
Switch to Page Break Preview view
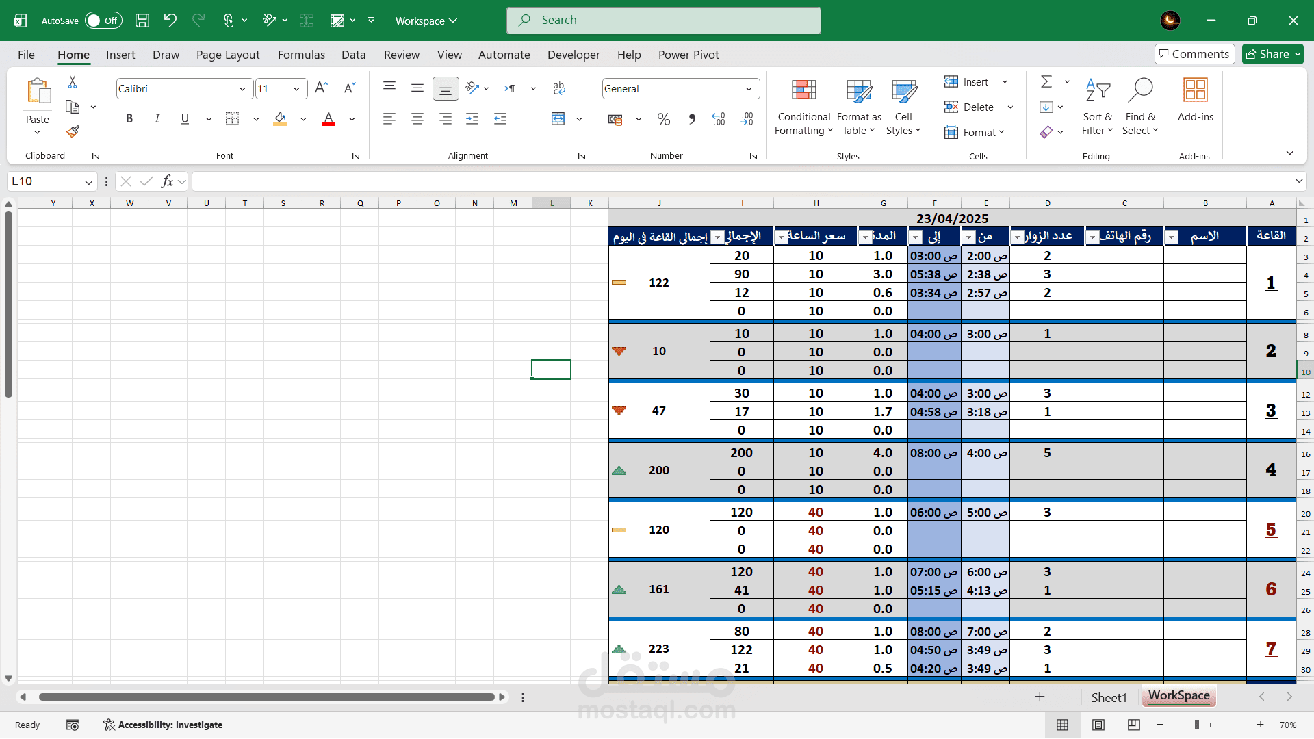tap(1133, 725)
